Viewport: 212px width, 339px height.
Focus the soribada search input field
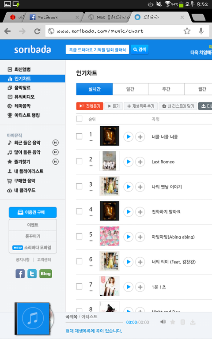[x=97, y=49]
